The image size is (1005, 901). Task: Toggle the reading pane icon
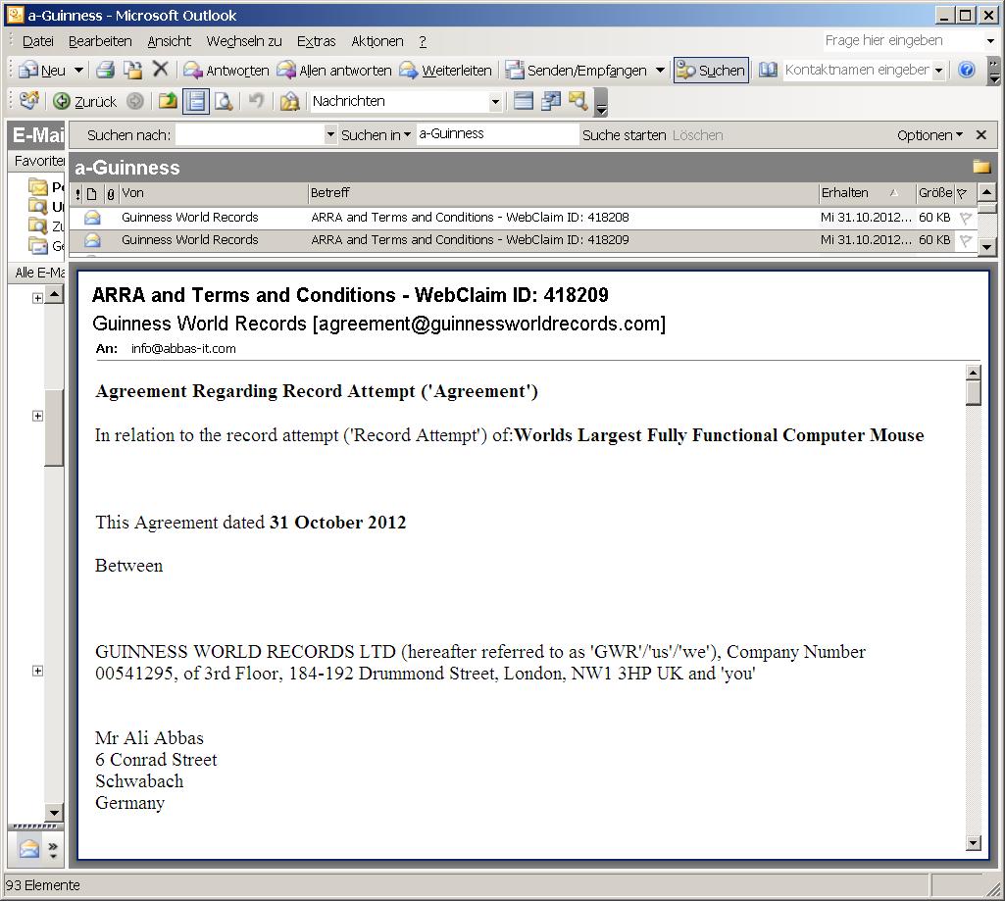pyautogui.click(x=196, y=101)
